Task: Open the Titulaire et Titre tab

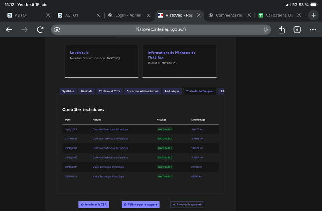Action: pos(109,91)
